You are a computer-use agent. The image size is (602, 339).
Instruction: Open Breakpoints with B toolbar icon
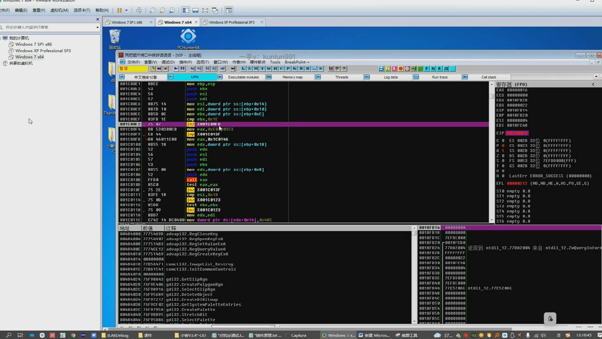pyautogui.click(x=301, y=69)
